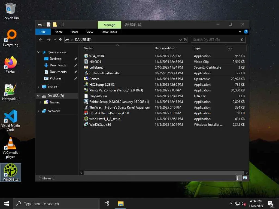Click the Back navigation arrow
Viewport: 279px width, 209px height.
[41, 40]
